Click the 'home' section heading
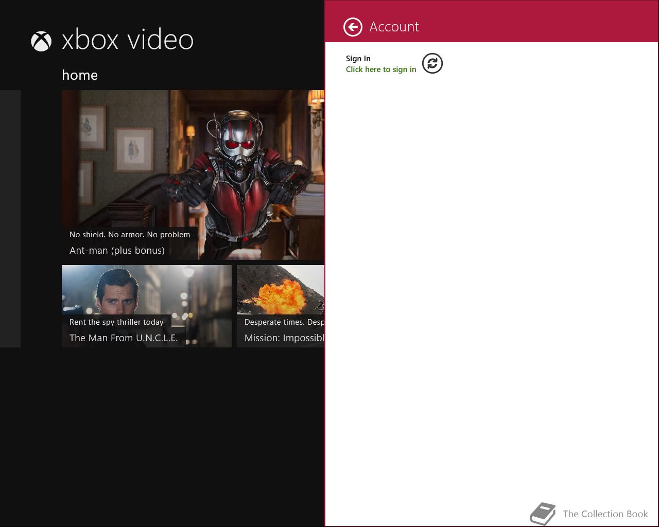The image size is (659, 527). 80,75
